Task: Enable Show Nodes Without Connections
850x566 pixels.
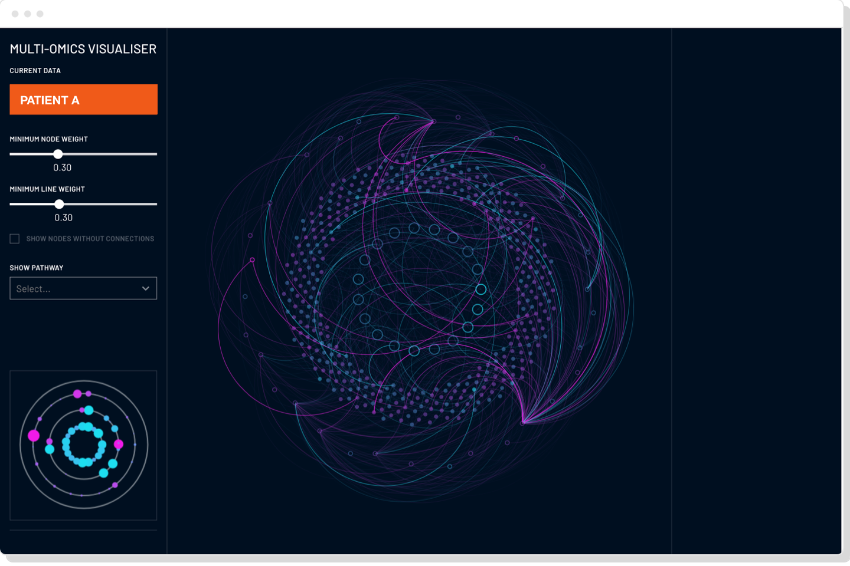Action: [14, 238]
